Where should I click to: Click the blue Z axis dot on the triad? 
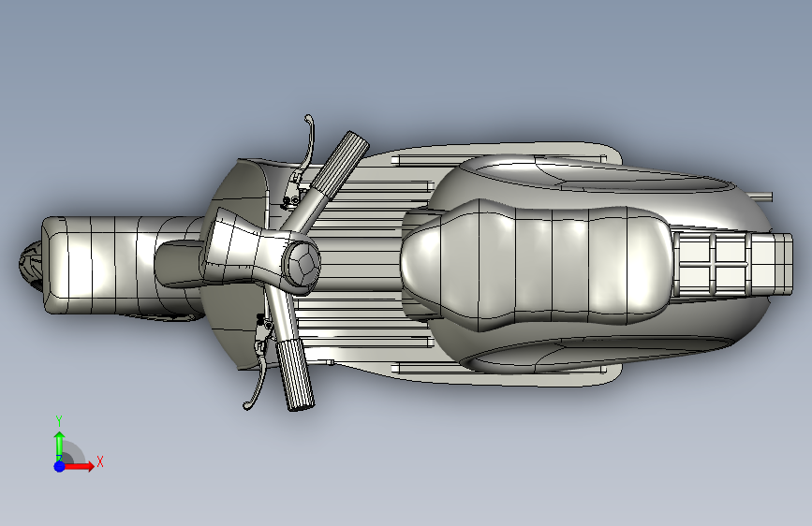tap(60, 466)
